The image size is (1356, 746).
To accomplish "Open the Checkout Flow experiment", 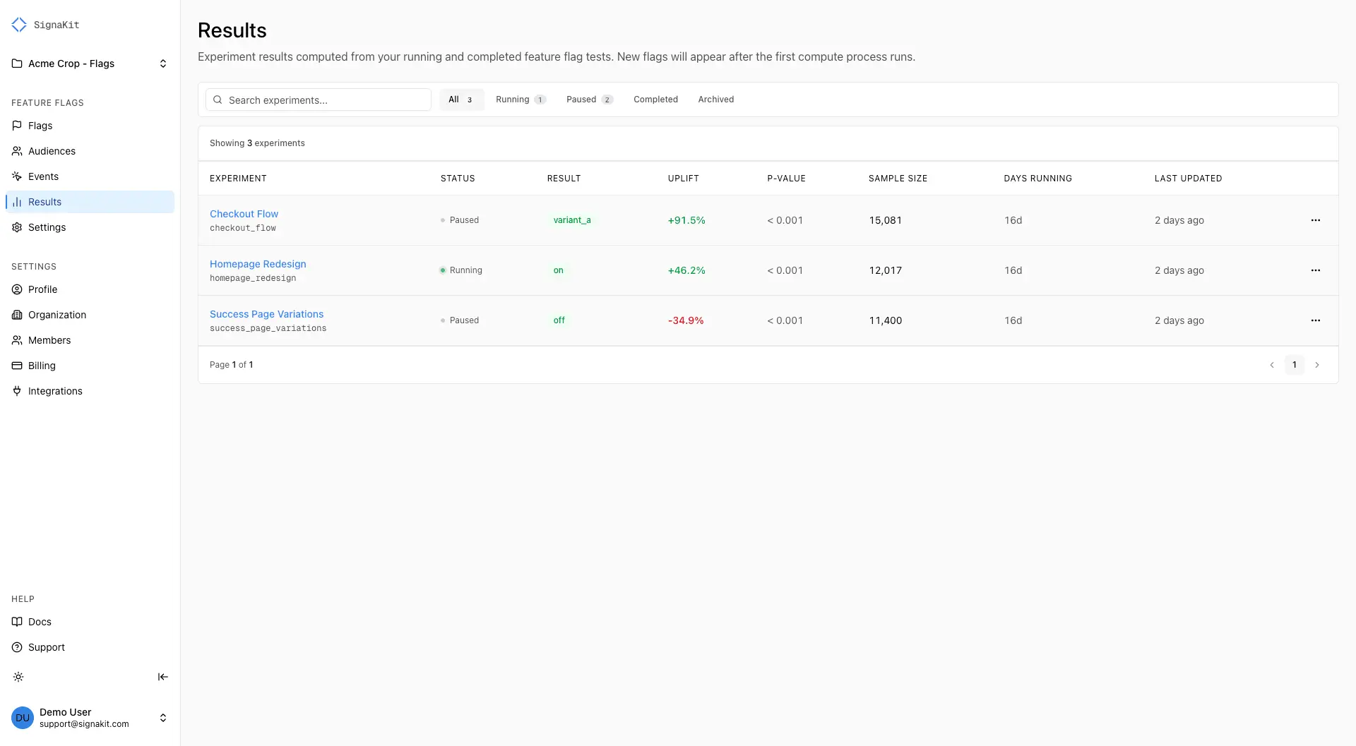I will 244,214.
